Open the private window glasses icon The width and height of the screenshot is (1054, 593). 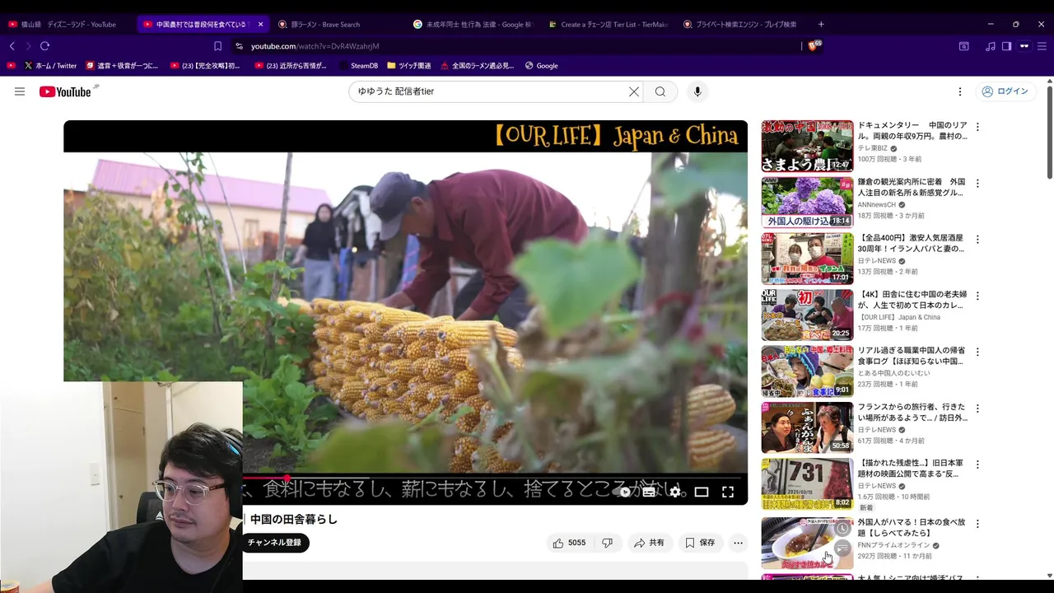(1024, 46)
